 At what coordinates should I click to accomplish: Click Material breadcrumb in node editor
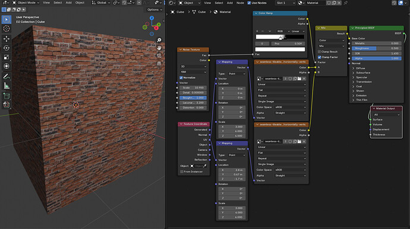pos(222,12)
